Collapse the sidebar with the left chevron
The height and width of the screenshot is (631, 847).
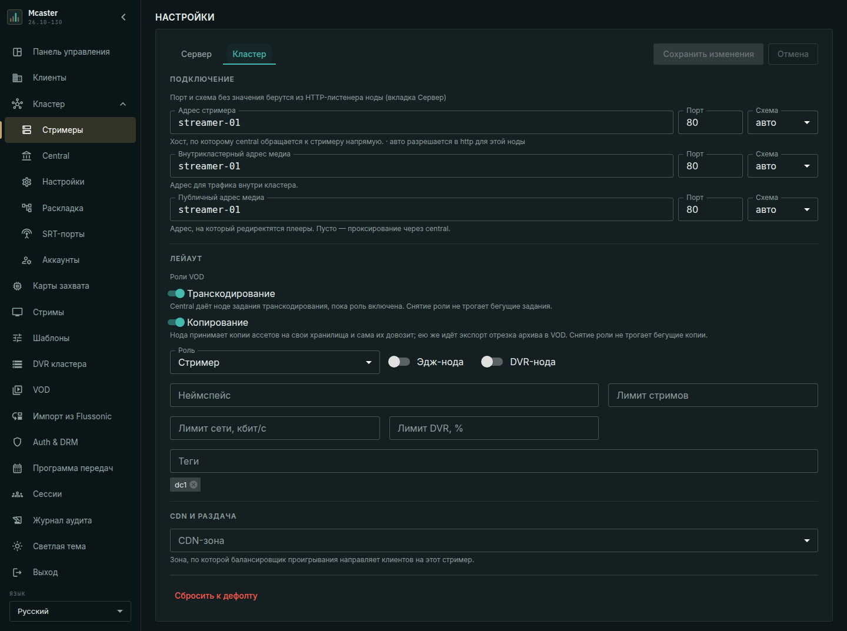pos(124,17)
